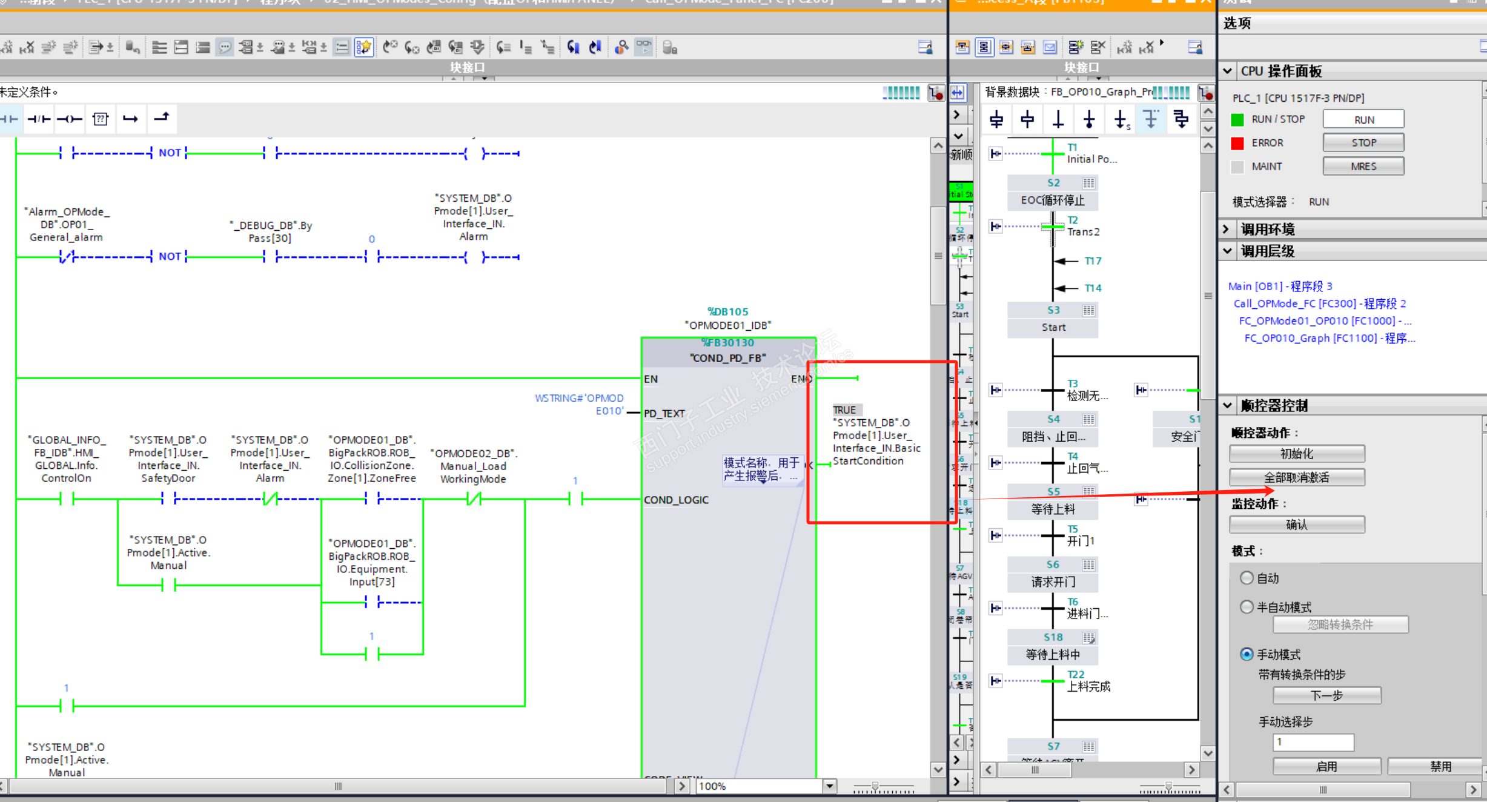Toggle monitoring with the glasses icon
Image resolution: width=1487 pixels, height=802 pixels.
pyautogui.click(x=643, y=47)
